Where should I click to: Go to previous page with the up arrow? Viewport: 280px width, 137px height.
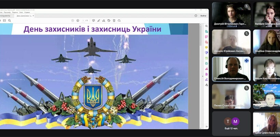pyautogui.click(x=73, y=20)
